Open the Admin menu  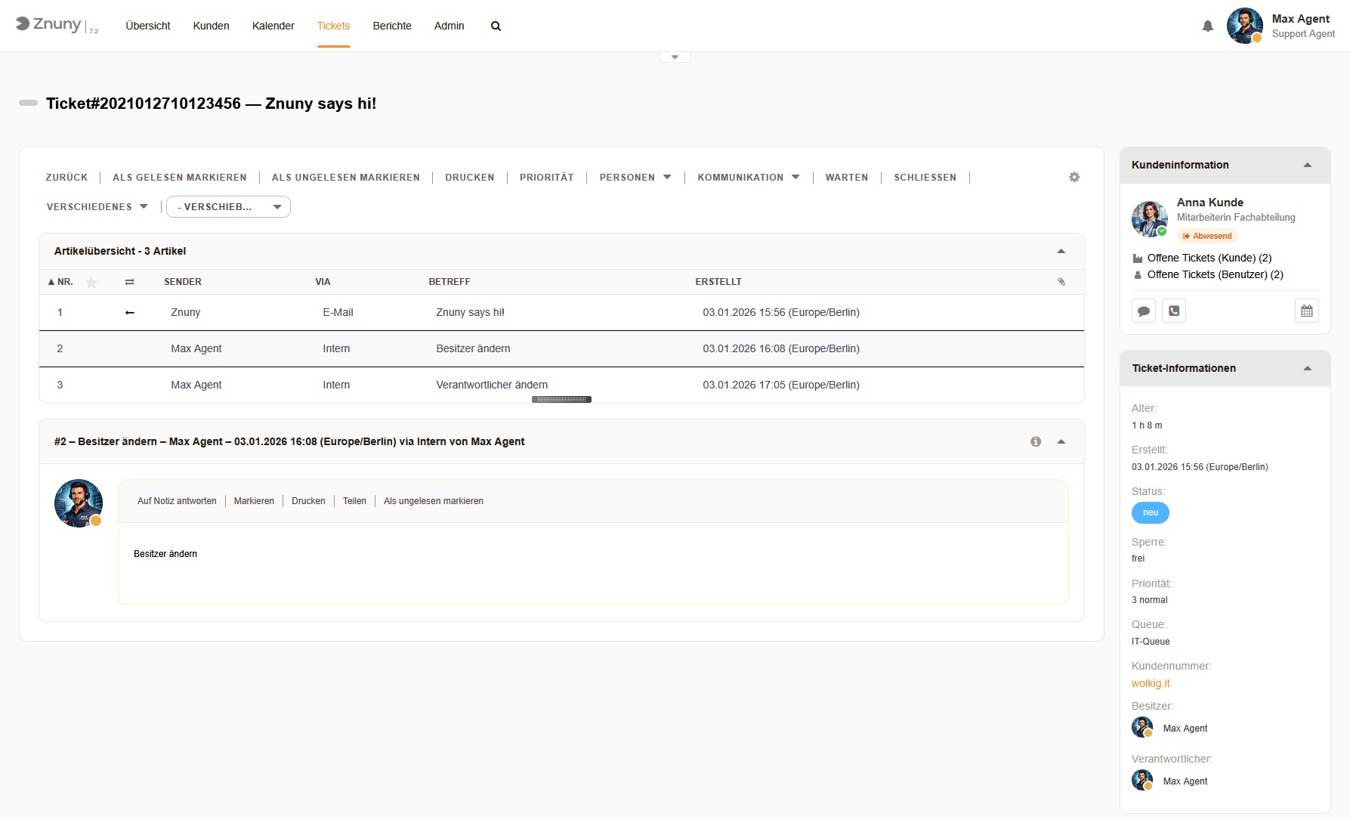[449, 25]
